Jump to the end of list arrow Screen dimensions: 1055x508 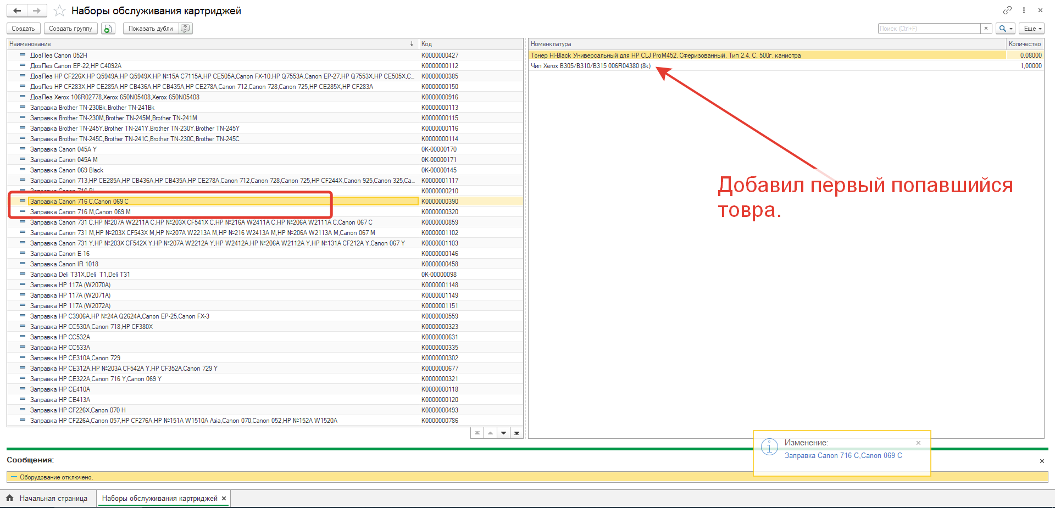coord(517,433)
